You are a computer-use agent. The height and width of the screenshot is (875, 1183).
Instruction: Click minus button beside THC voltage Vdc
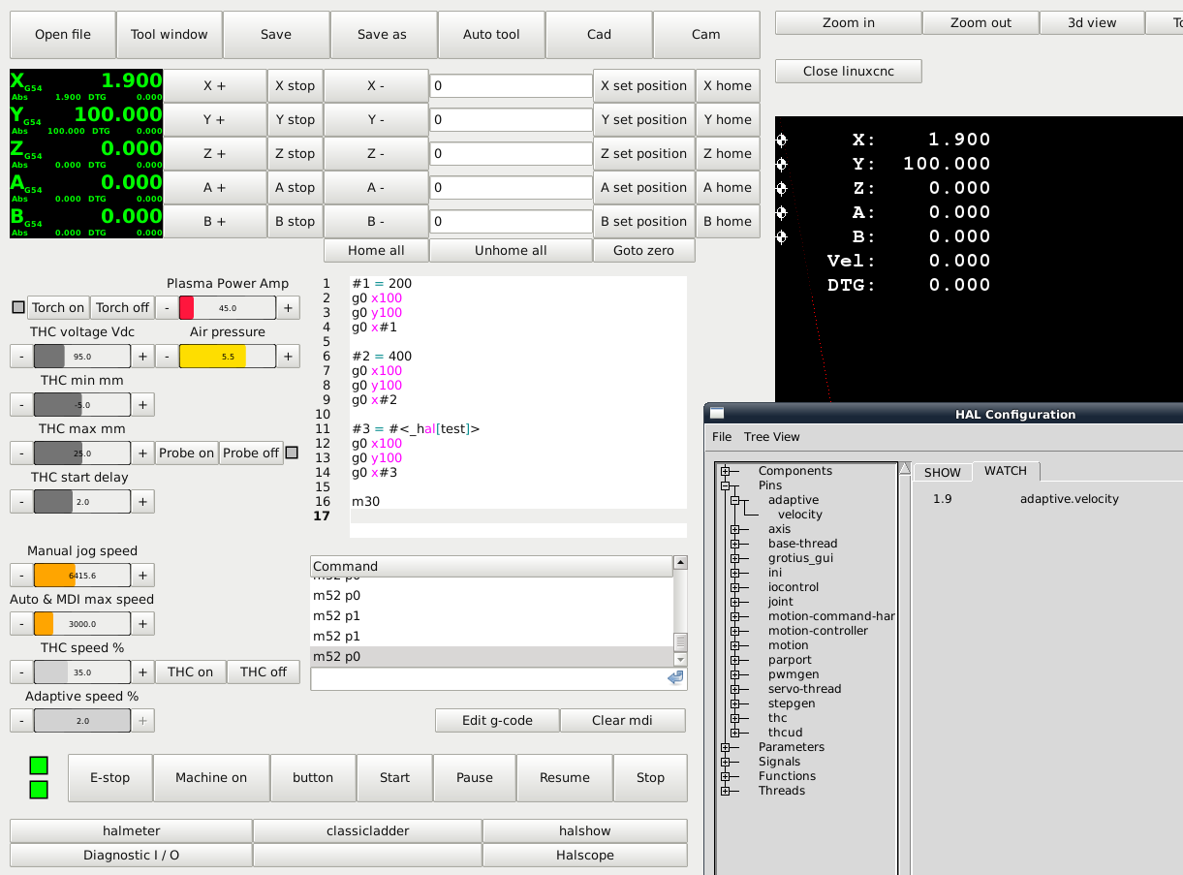21,357
